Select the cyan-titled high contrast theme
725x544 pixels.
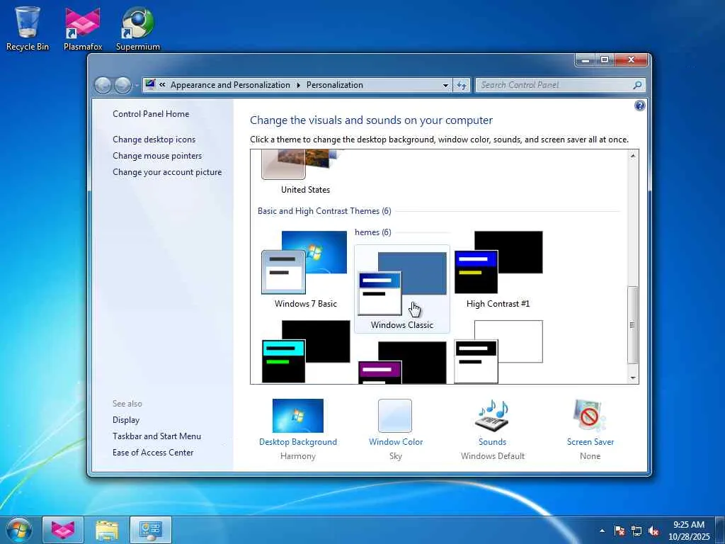306,351
